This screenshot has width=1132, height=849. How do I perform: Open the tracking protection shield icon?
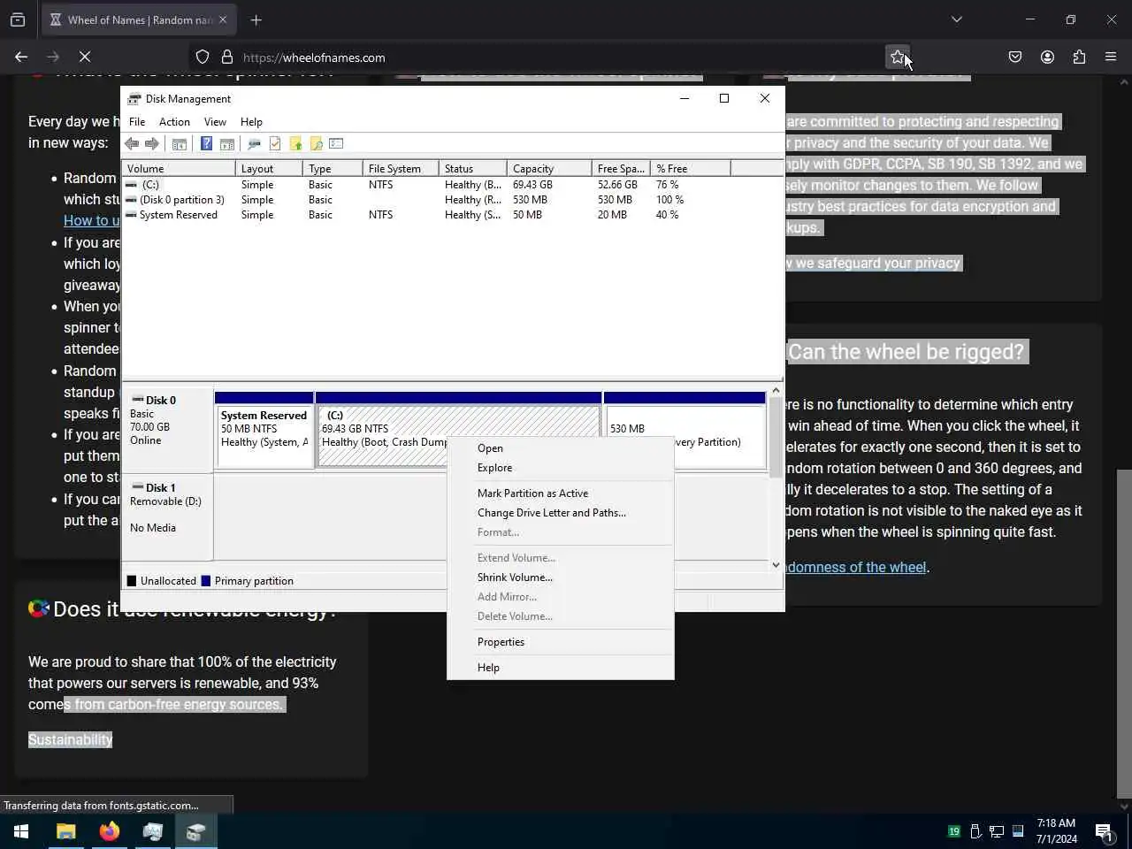tap(203, 57)
